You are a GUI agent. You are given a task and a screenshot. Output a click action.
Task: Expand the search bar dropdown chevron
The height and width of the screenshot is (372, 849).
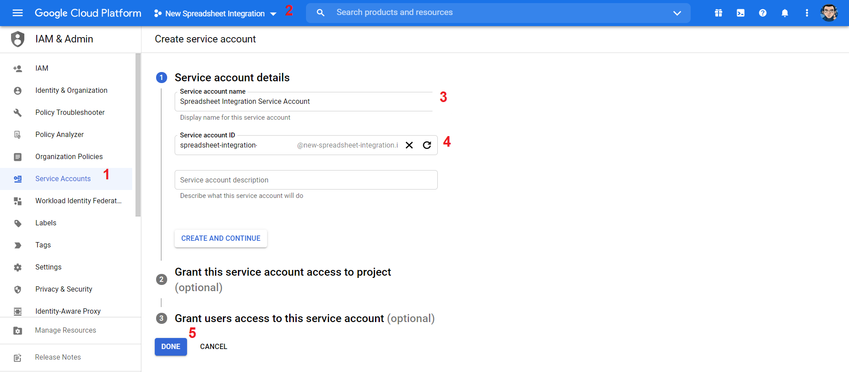point(677,13)
